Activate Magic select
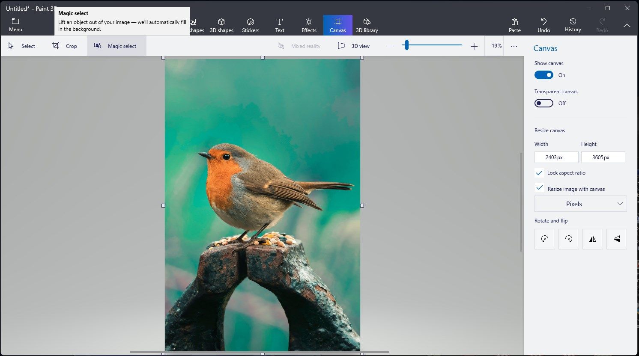Screen dimensions: 639x356 116,45
